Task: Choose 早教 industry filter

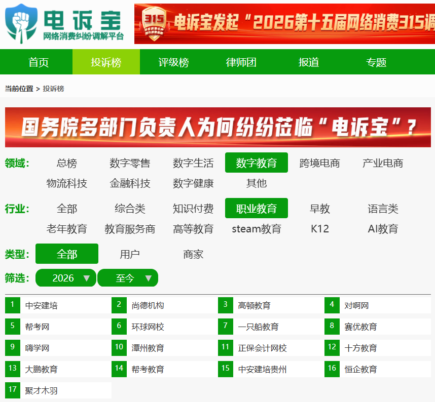Action: pos(319,209)
